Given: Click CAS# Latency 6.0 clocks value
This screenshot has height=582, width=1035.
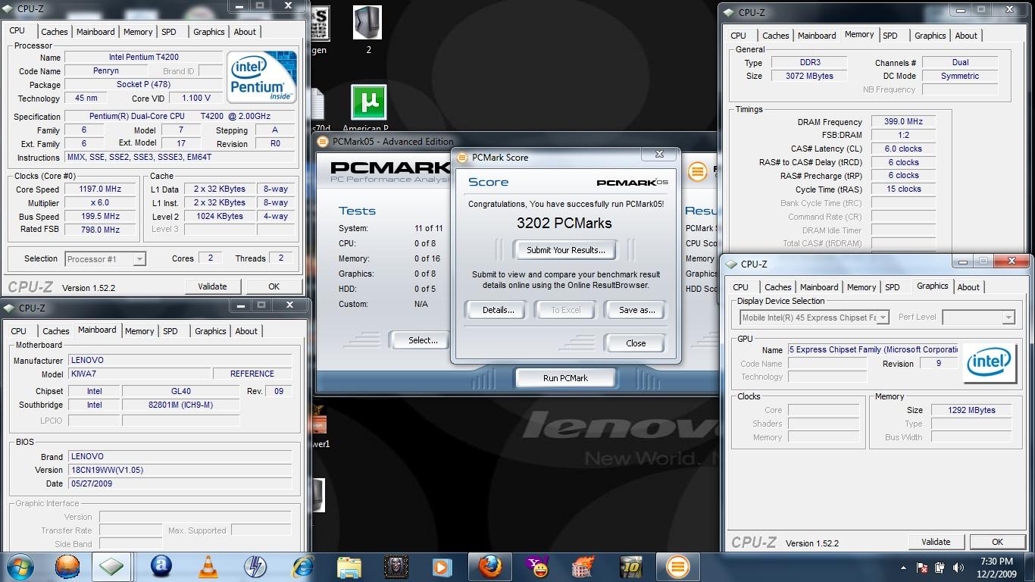Looking at the screenshot, I should pyautogui.click(x=902, y=149).
